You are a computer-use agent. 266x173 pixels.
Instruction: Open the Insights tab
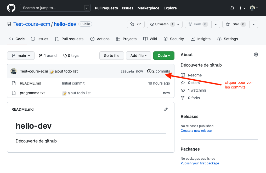[200, 39]
